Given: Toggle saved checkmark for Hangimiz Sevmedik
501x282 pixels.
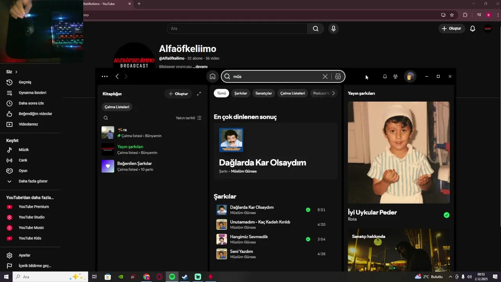Looking at the screenshot, I should [x=308, y=239].
